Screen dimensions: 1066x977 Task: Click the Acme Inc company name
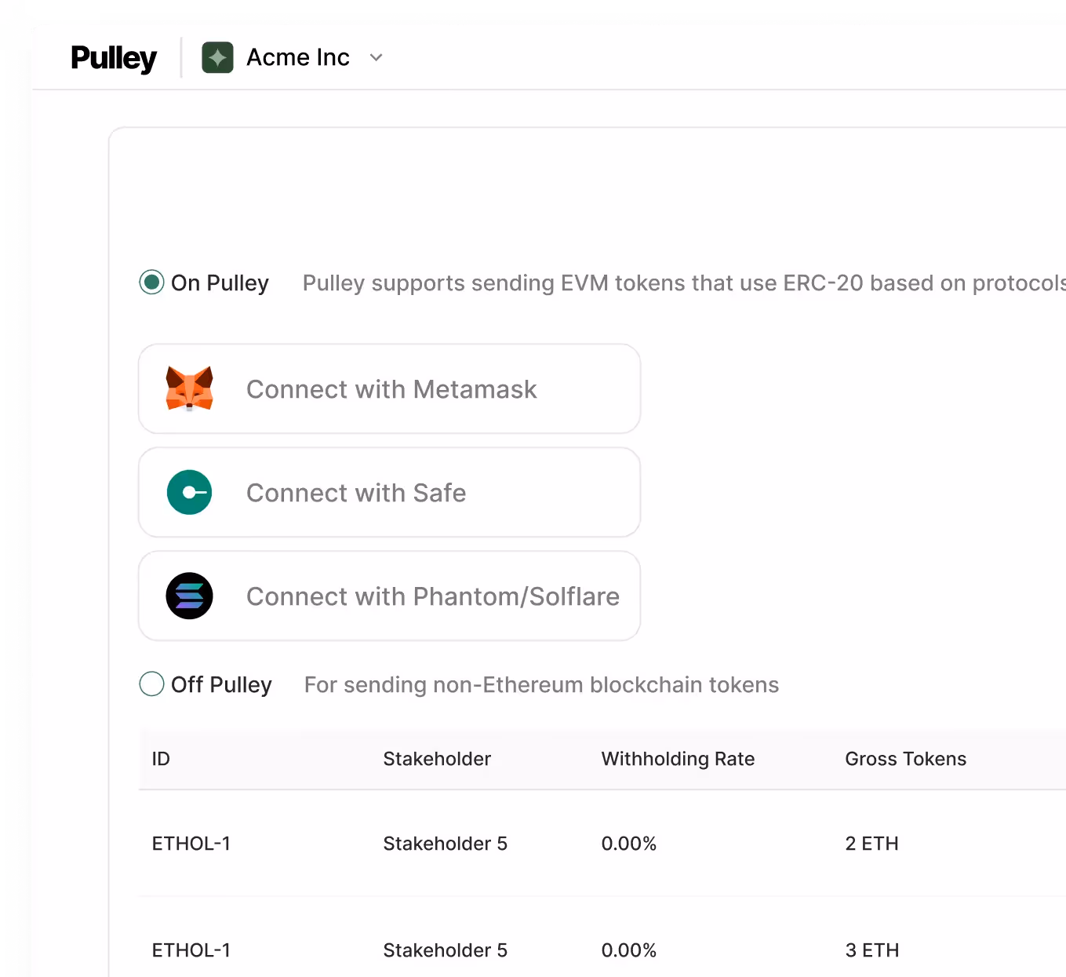tap(298, 57)
